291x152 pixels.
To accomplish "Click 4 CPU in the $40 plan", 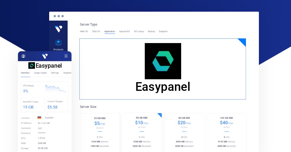I will 227,137.
